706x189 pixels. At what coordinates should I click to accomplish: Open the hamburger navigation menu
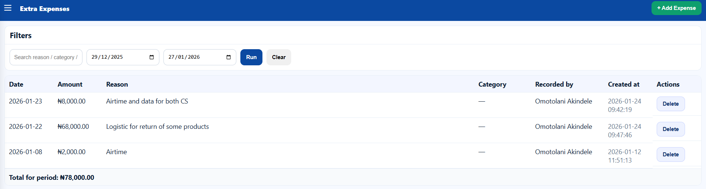(8, 8)
